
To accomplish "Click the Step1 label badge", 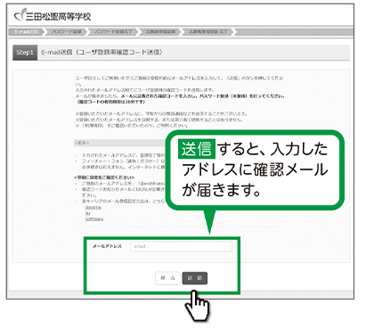I will point(25,53).
